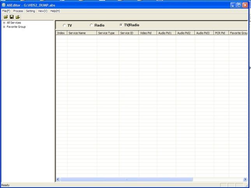Click the folder icon right of the Save icon
251x188 pixels.
[18, 17]
